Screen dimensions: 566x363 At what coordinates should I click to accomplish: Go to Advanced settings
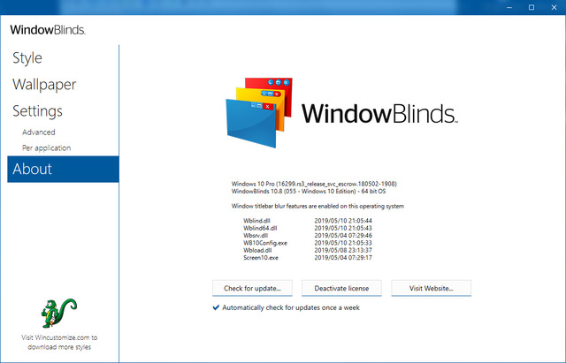tap(39, 132)
